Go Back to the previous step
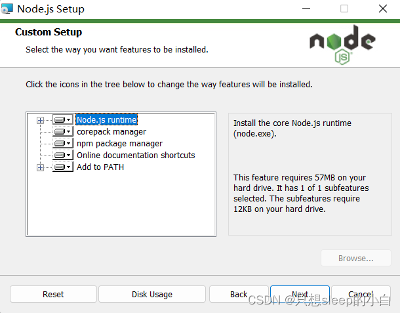The height and width of the screenshot is (313, 400). [239, 294]
